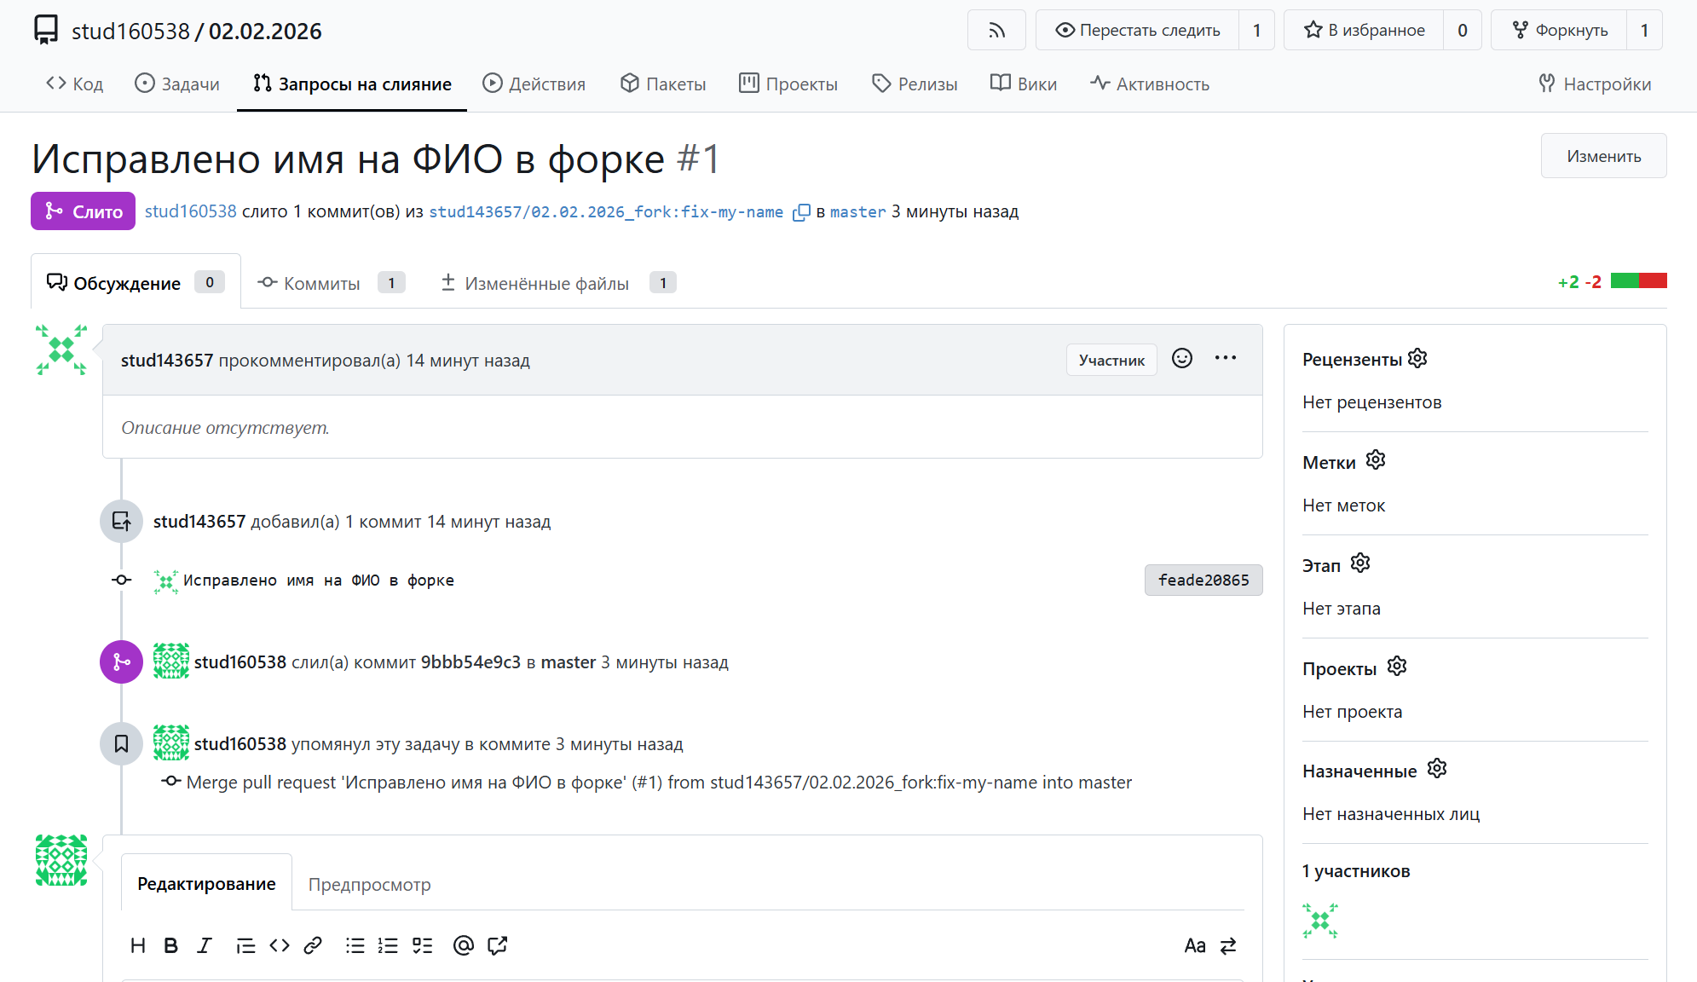Open the Предпросмотр tab in editor
Image resolution: width=1697 pixels, height=982 pixels.
(369, 885)
